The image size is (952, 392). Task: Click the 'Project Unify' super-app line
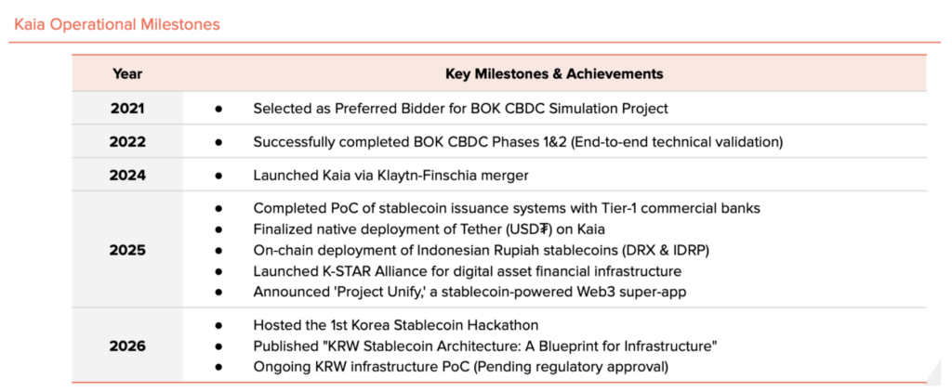[469, 292]
